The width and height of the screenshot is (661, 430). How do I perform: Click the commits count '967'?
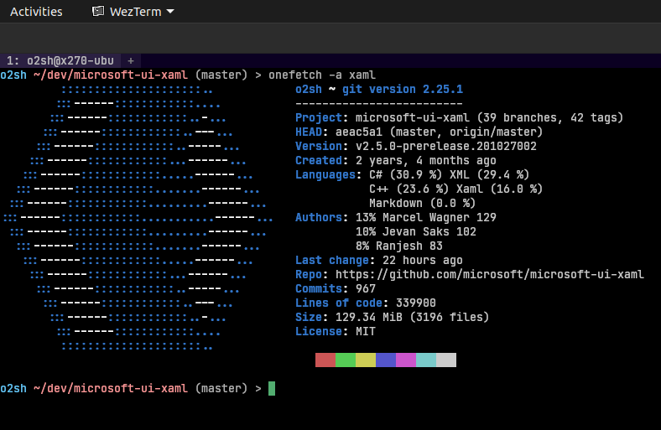point(366,289)
